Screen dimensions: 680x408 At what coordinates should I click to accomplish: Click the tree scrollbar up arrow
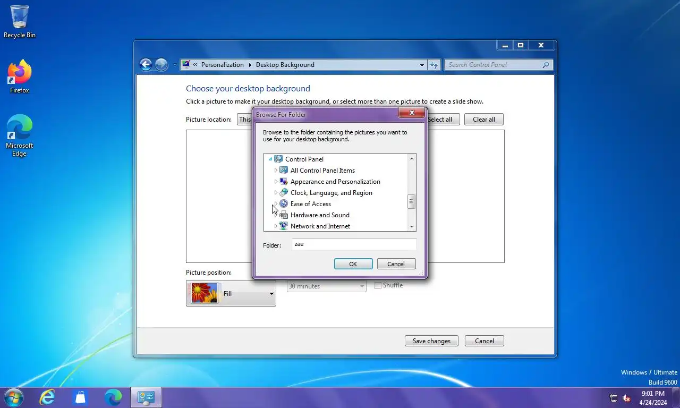point(412,158)
